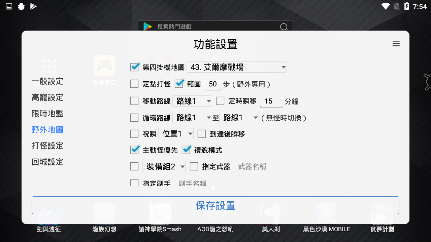431x242 pixels.
Task: Select the 回城設定 sidebar entry
Action: click(47, 162)
